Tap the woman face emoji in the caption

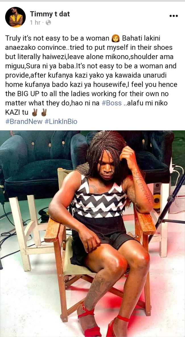coord(115,39)
